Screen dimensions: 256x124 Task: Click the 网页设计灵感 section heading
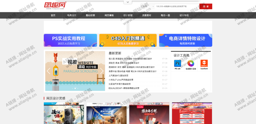click(x=56, y=98)
